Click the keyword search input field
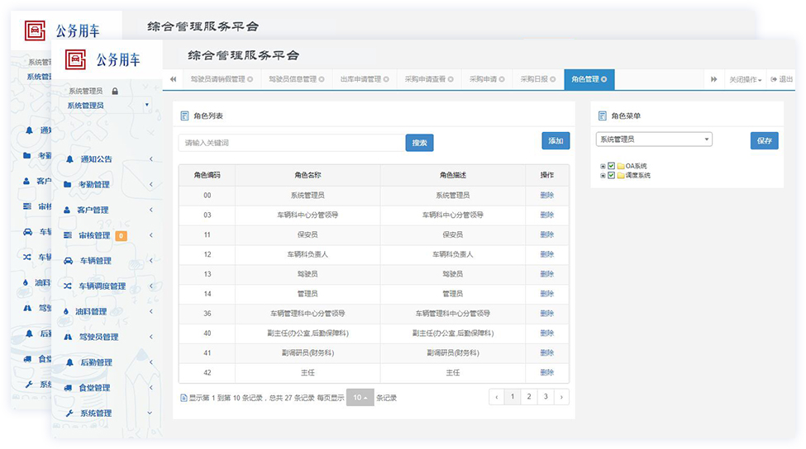 point(291,143)
